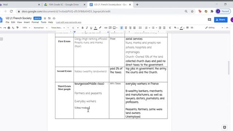
Task: Decrease the font size
Action: click(68, 28)
